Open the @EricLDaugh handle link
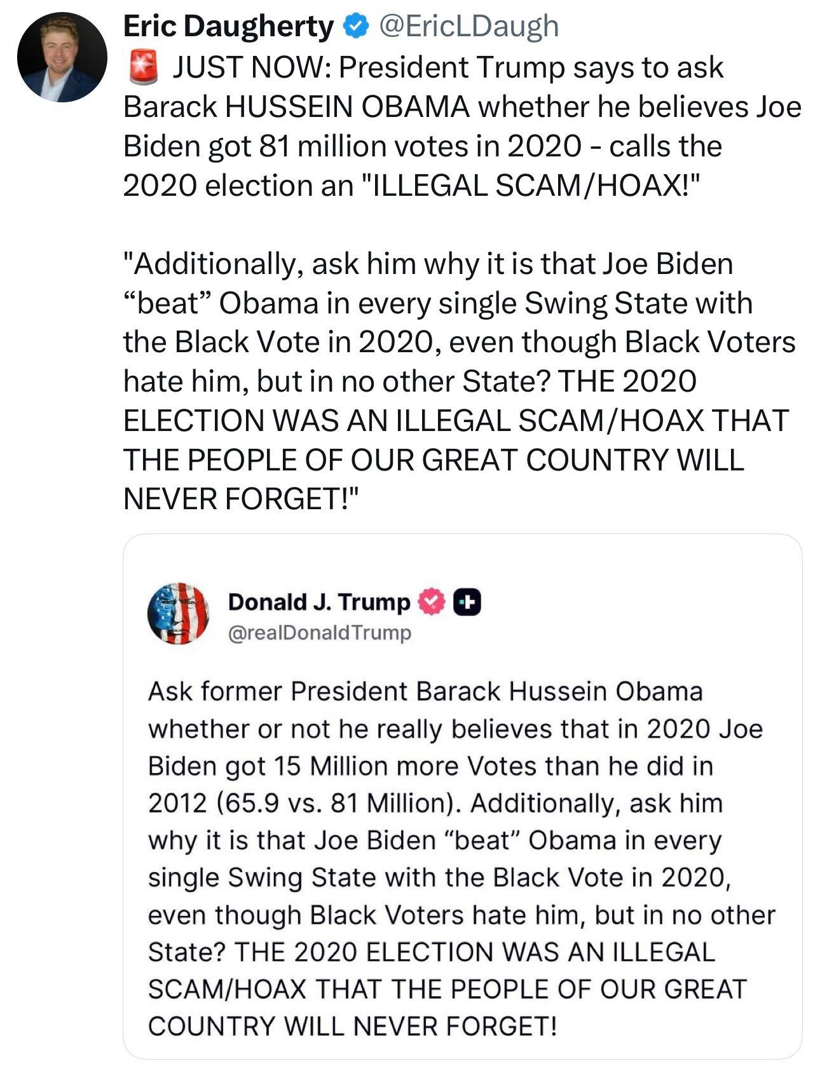This screenshot has width=820, height=1075. (468, 27)
